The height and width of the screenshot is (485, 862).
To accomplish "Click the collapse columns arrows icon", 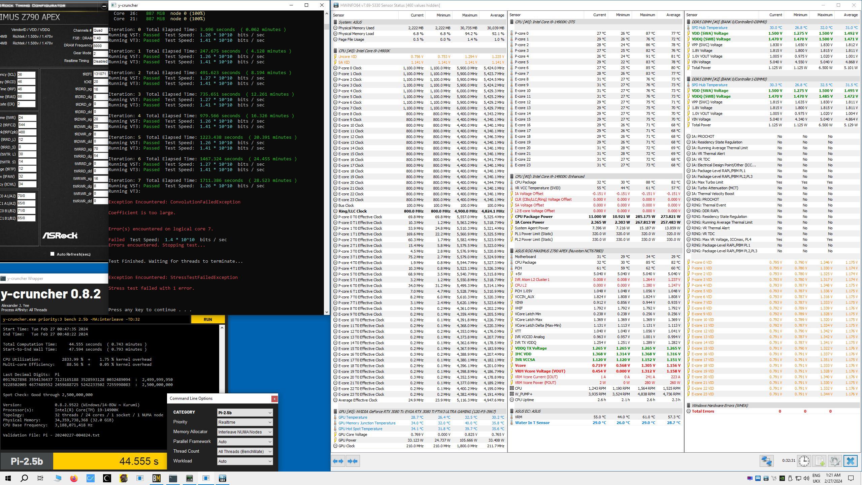I will coord(353,461).
